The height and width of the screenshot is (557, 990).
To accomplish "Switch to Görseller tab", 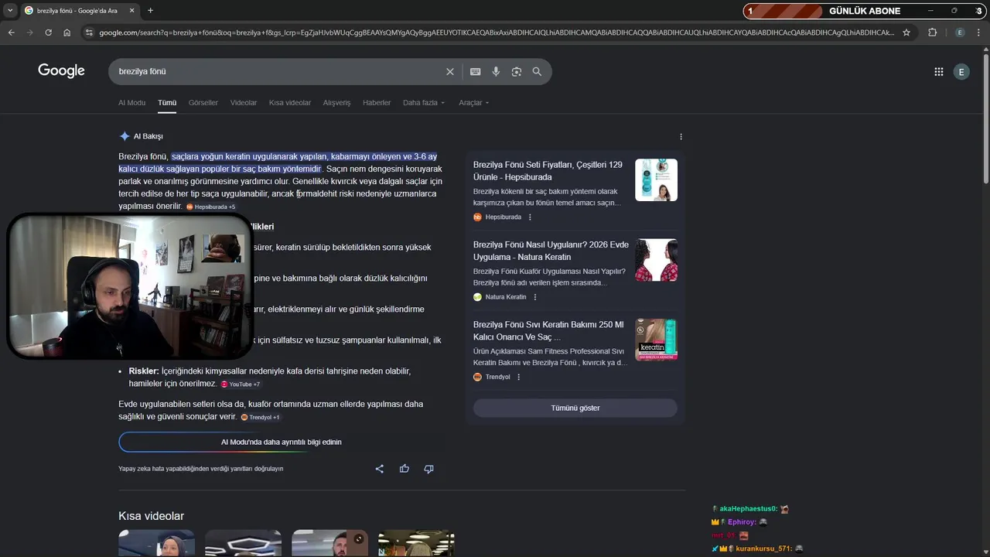I will click(x=203, y=103).
